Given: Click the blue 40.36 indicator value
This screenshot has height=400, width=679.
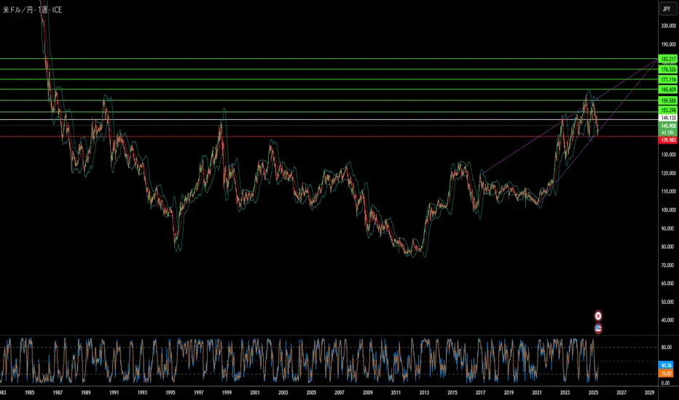Looking at the screenshot, I should click(666, 365).
